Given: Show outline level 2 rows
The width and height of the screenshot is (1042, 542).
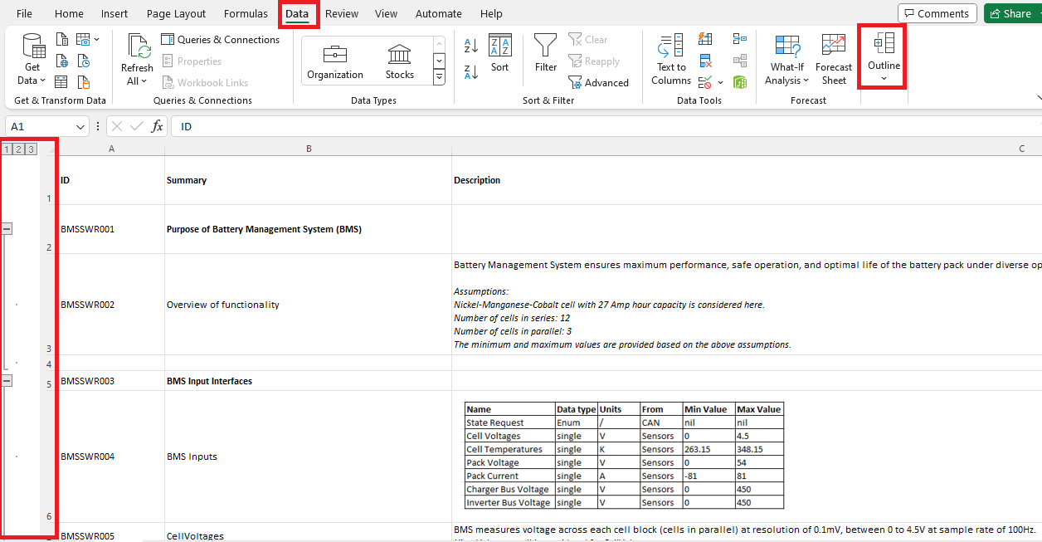Looking at the screenshot, I should pos(18,149).
